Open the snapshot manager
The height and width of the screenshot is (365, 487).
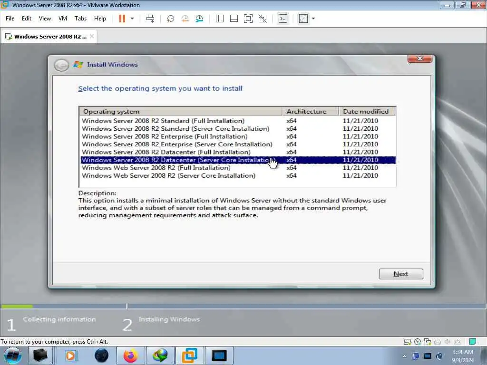pos(199,19)
